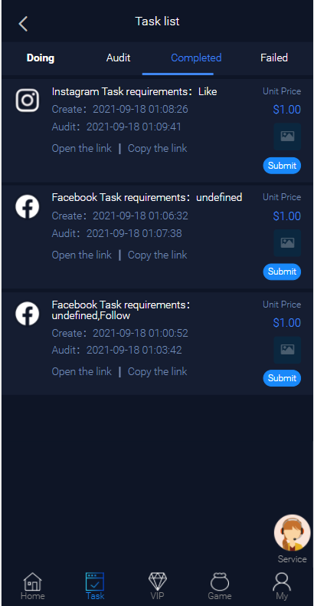
Task: Click the Facebook logo on undefined,Follow task
Action: pos(28,314)
